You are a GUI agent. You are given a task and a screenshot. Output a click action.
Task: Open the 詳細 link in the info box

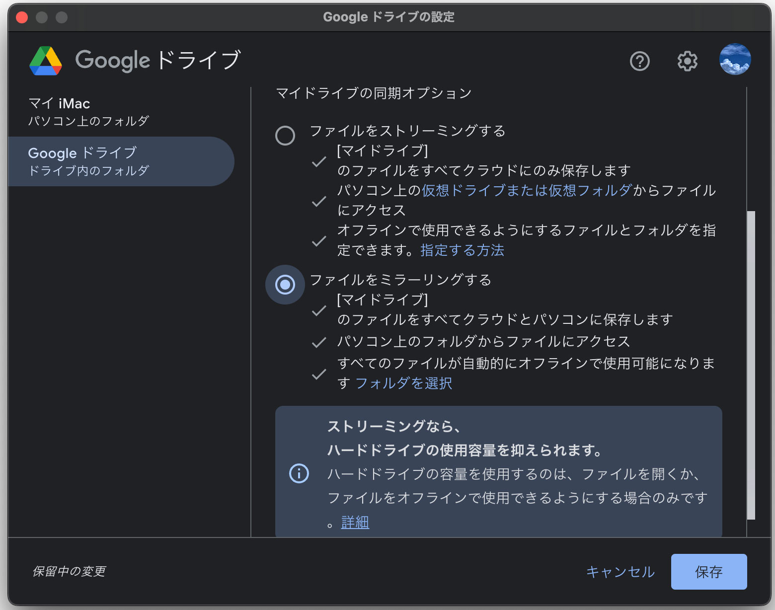[355, 522]
